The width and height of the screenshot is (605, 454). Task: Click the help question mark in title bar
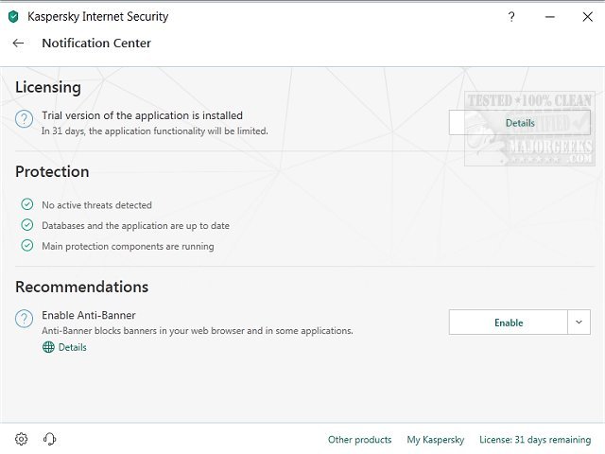pos(511,17)
